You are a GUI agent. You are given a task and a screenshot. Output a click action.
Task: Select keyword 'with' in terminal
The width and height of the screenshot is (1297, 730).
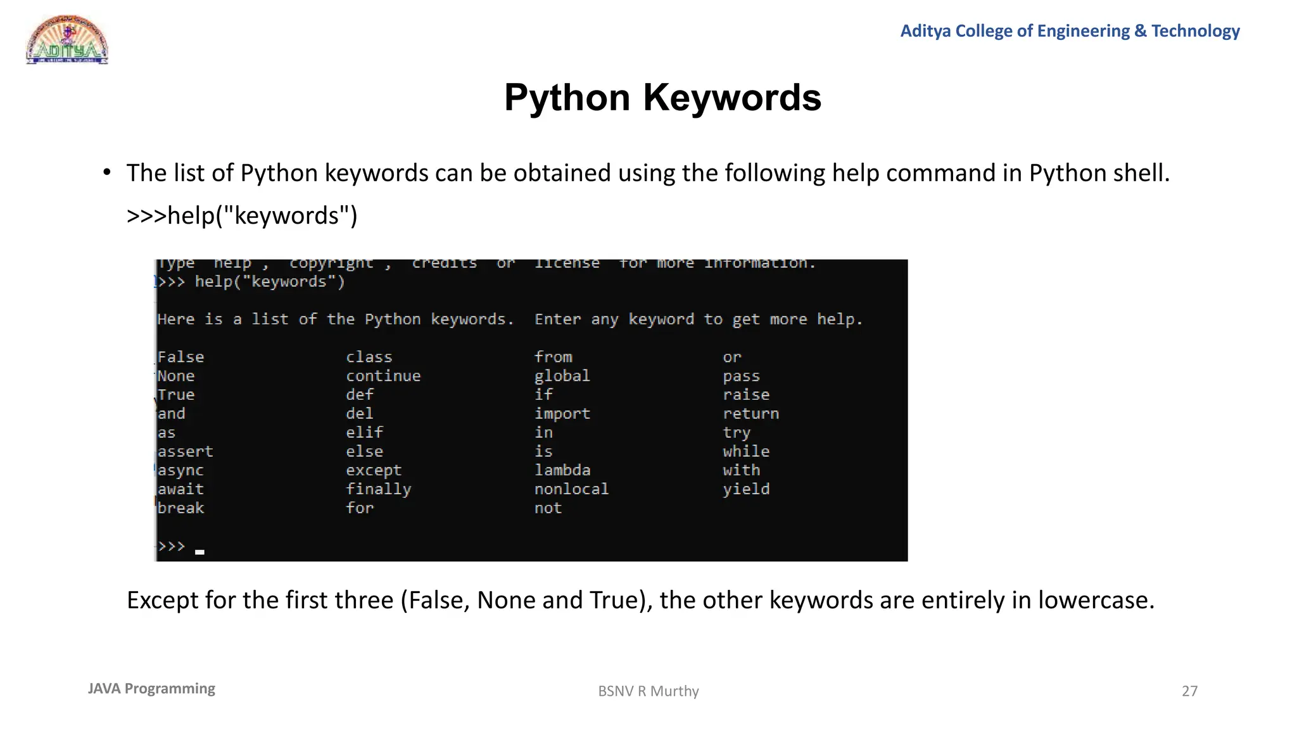[742, 470]
